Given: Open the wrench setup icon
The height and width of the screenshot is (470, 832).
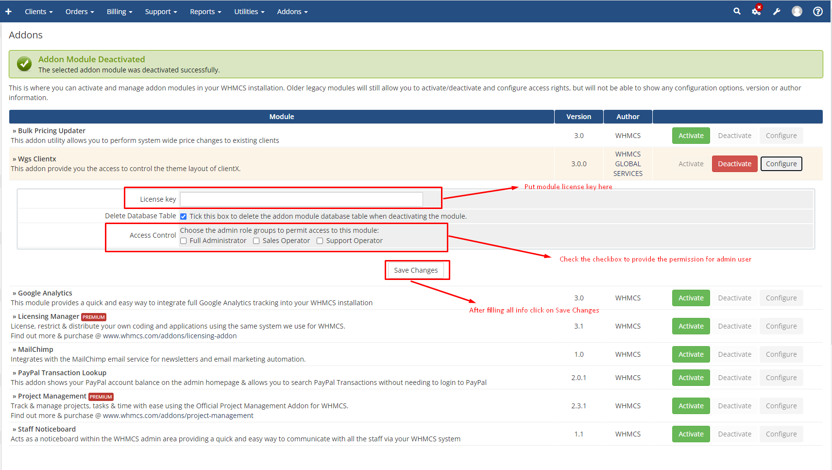Looking at the screenshot, I should 777,12.
